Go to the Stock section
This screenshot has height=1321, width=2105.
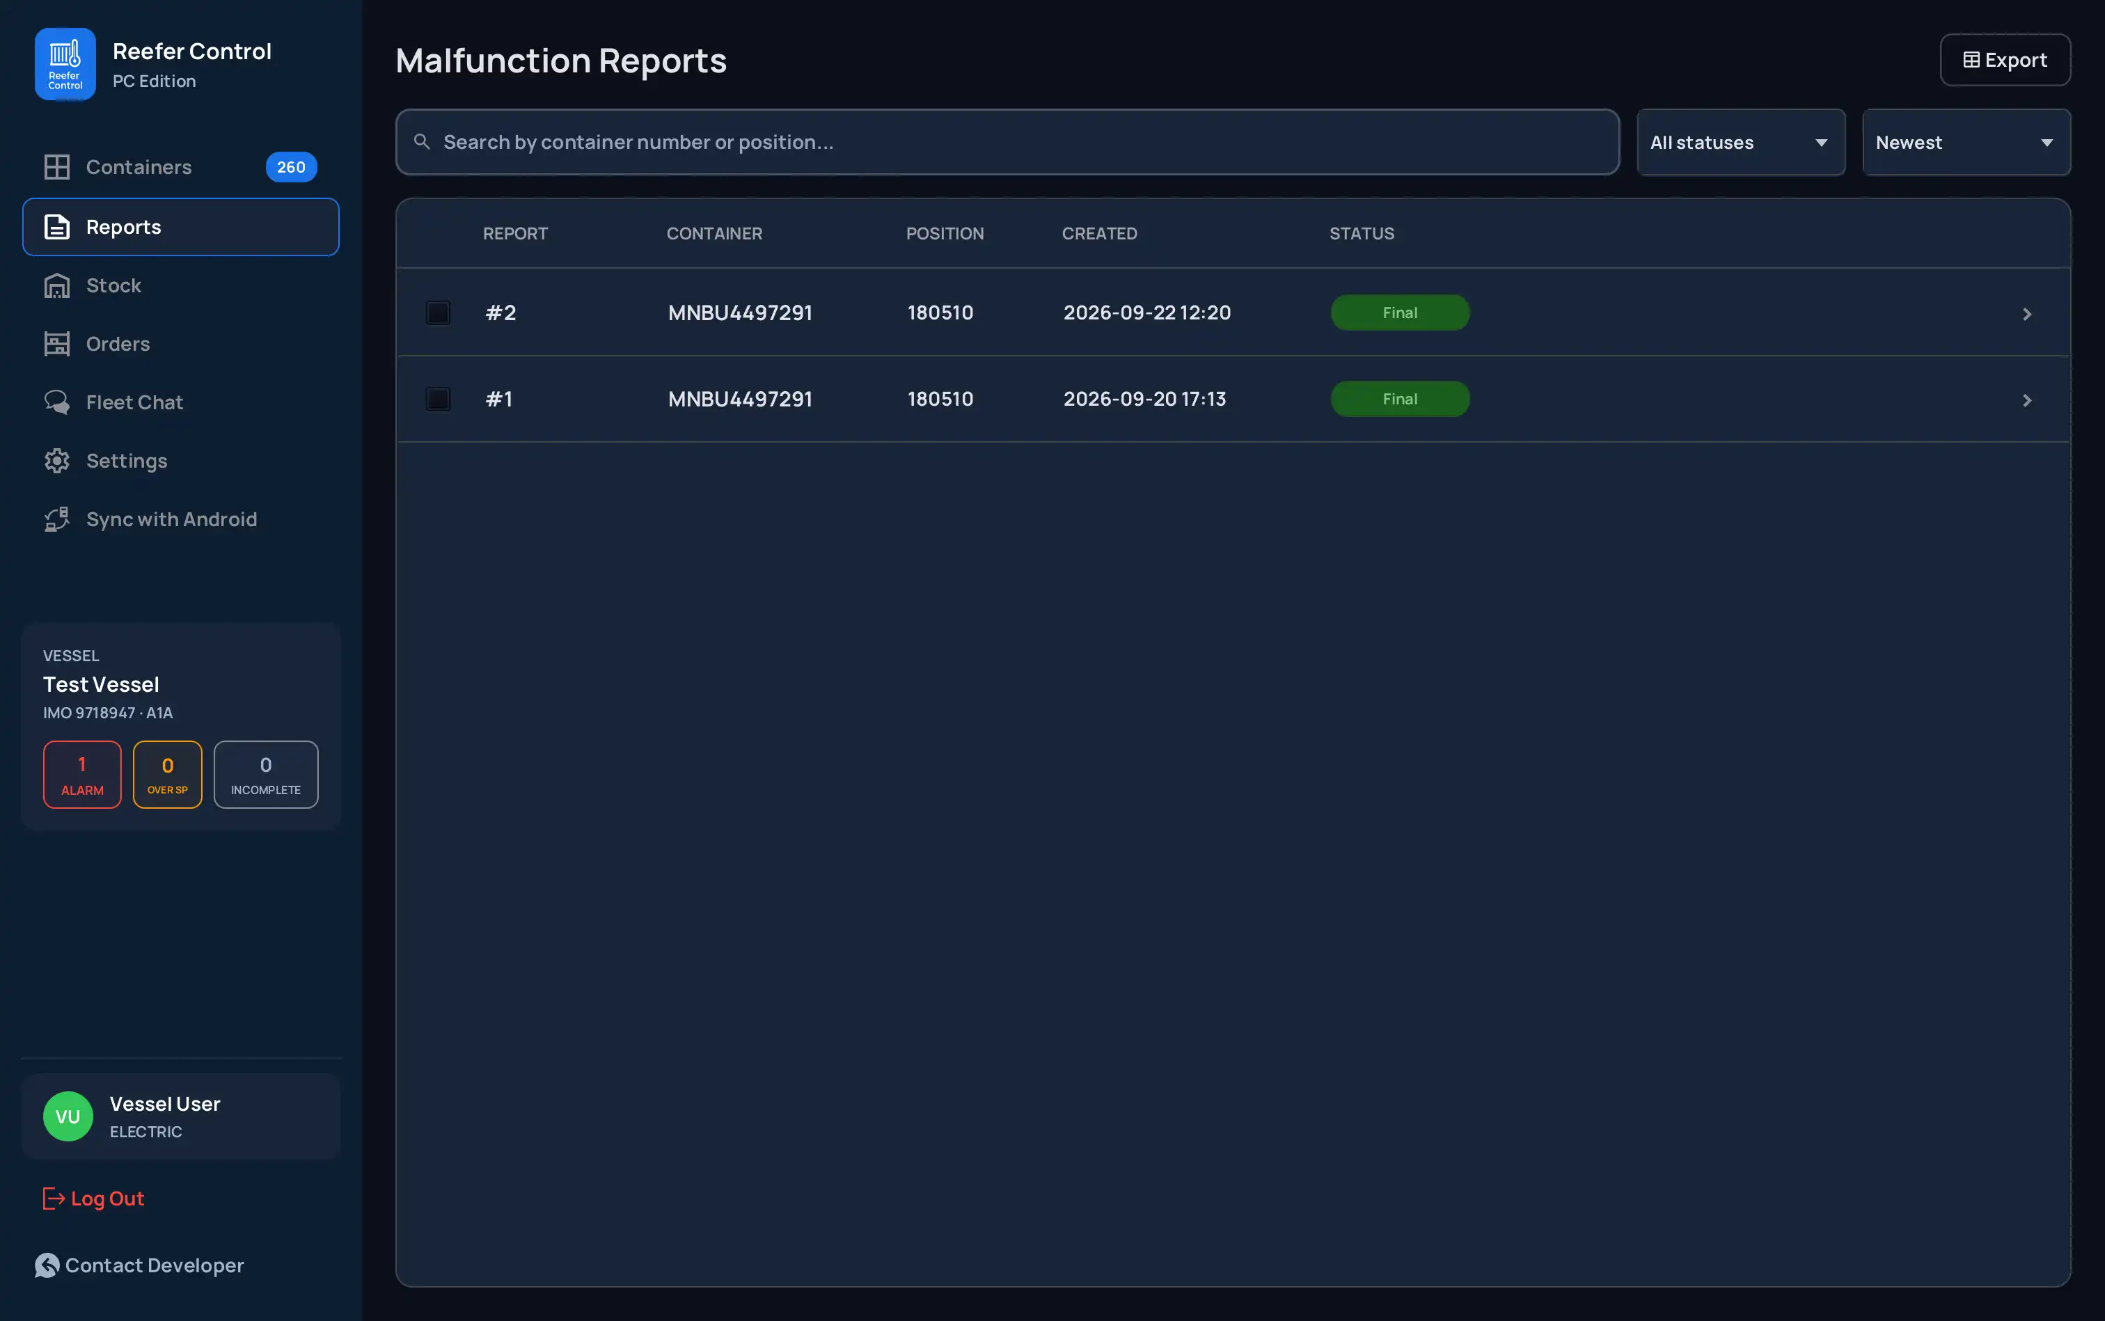tap(181, 285)
